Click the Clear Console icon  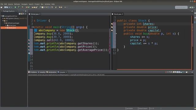[x=174, y=72]
